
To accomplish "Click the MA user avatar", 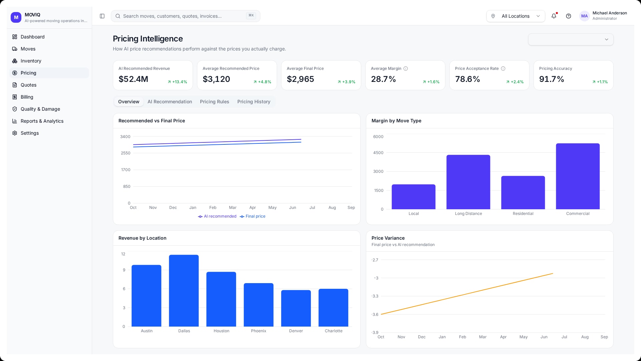I will (x=584, y=16).
